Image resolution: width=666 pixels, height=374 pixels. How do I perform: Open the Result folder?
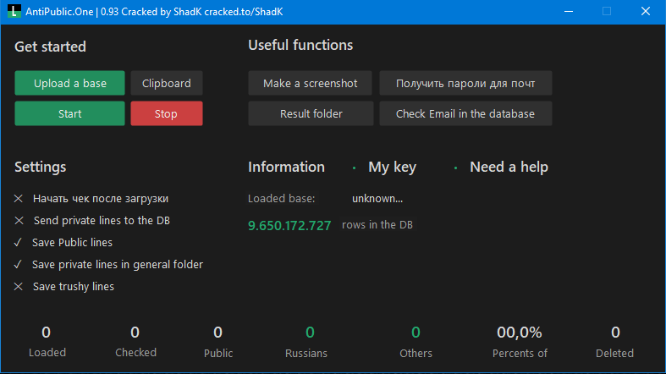pos(311,113)
